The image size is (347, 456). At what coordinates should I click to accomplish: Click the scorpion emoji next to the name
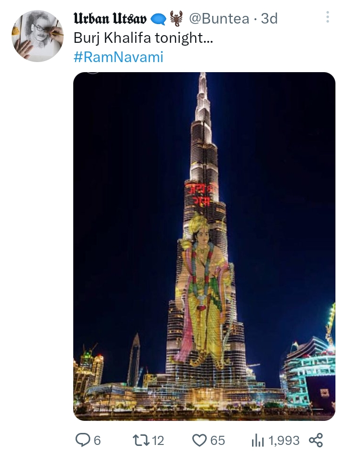pos(176,18)
